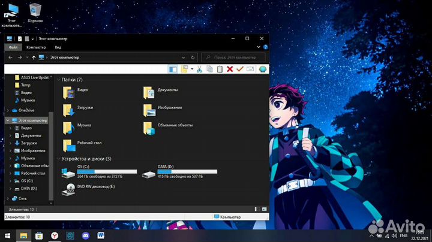Viewport: 432px width, 242px height.
Task: Collapse the Папки (7) group header
Action: 59,80
